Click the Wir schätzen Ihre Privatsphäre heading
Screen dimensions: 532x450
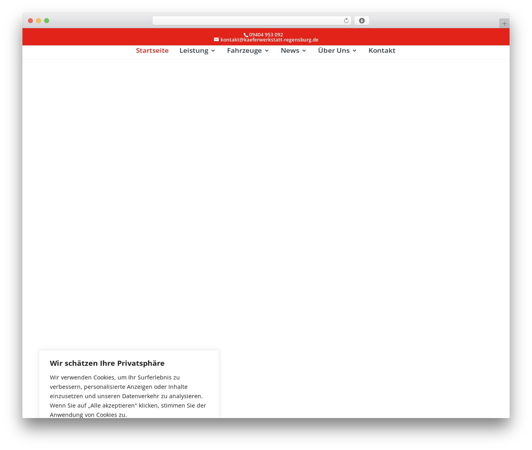point(107,363)
